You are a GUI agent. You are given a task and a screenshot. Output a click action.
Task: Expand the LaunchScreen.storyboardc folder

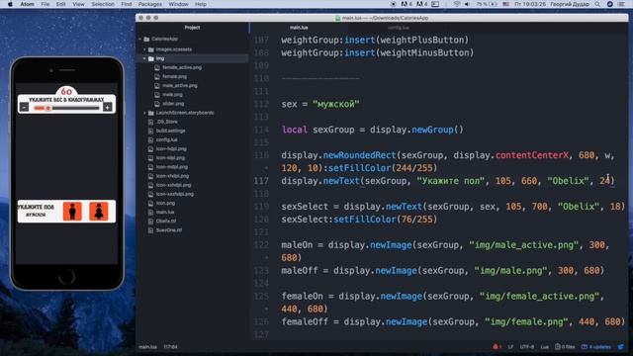pyautogui.click(x=144, y=113)
